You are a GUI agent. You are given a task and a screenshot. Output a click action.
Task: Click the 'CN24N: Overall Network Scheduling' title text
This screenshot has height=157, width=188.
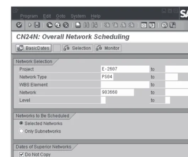73,37
